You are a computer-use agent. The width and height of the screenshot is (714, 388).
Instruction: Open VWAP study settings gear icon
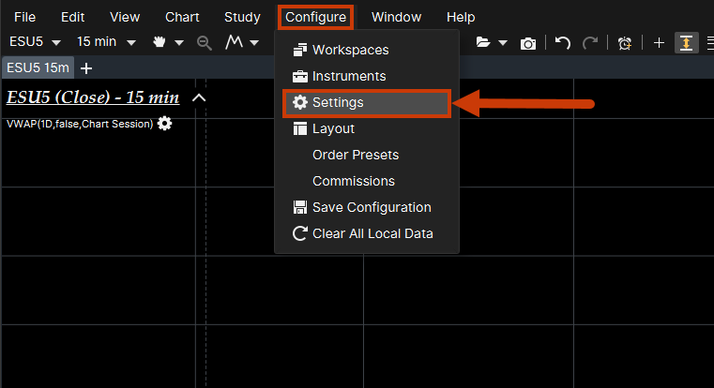[165, 124]
